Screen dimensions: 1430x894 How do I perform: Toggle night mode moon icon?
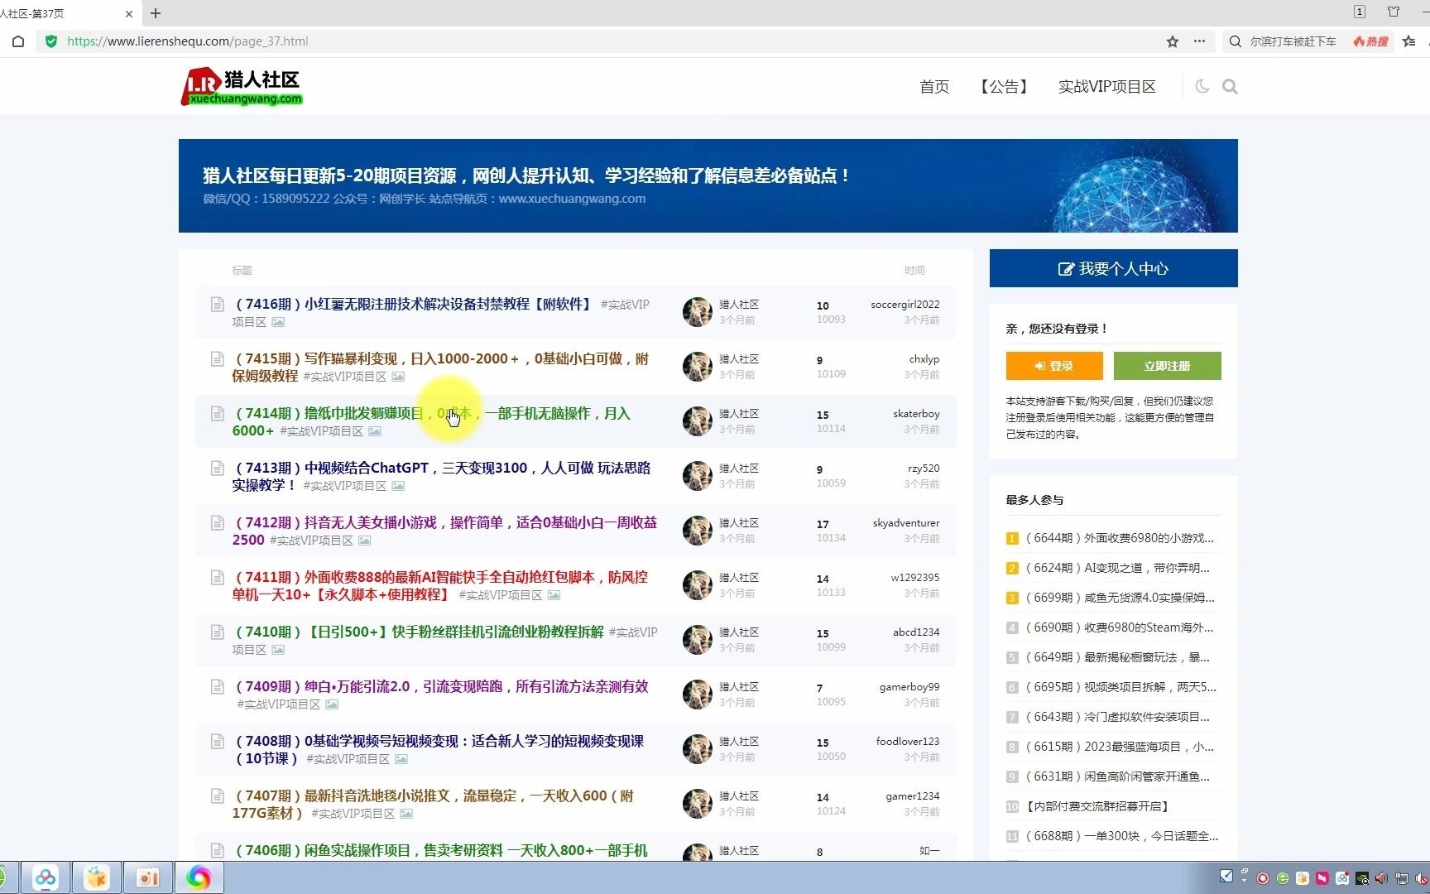point(1202,86)
